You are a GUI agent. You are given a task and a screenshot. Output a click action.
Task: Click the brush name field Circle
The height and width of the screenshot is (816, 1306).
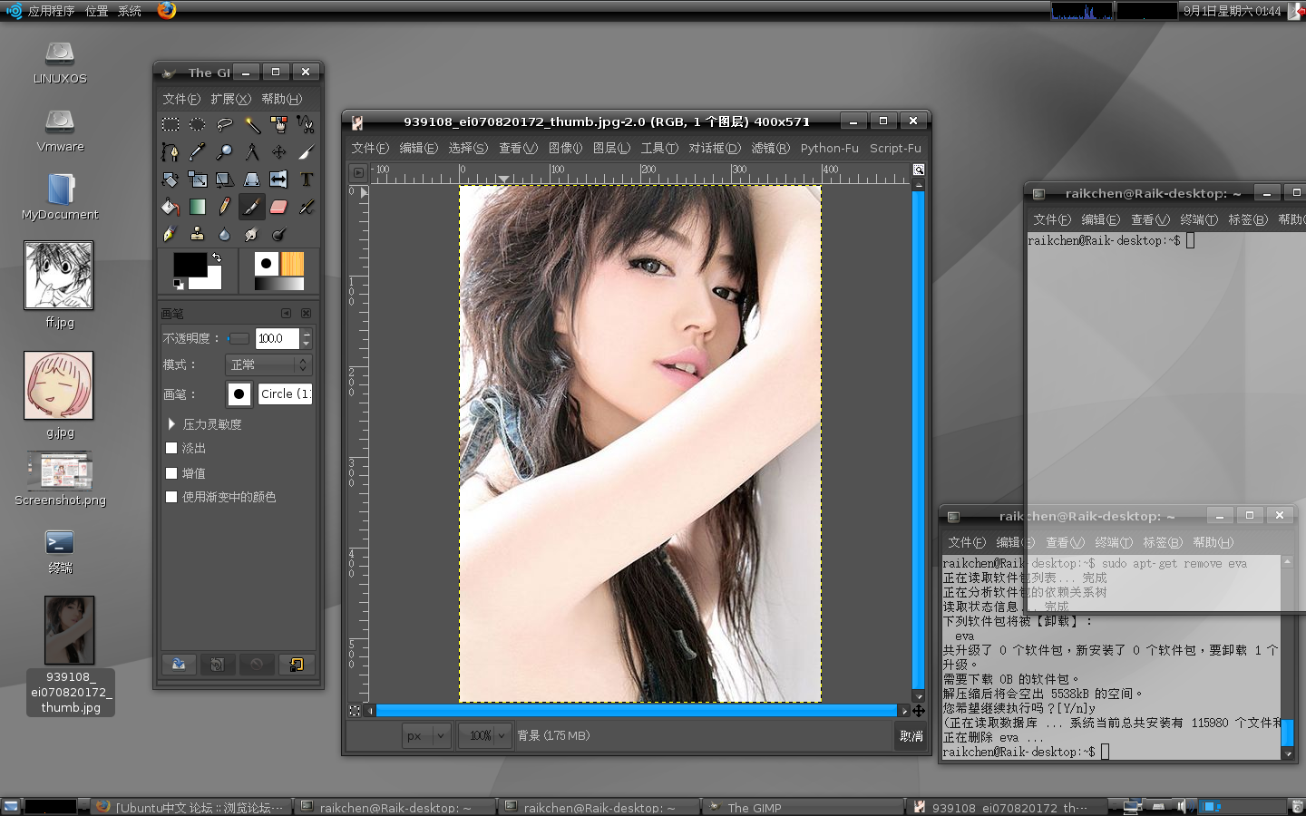pyautogui.click(x=286, y=393)
